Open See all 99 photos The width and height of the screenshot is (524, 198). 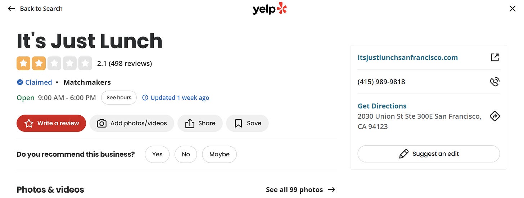[300, 189]
